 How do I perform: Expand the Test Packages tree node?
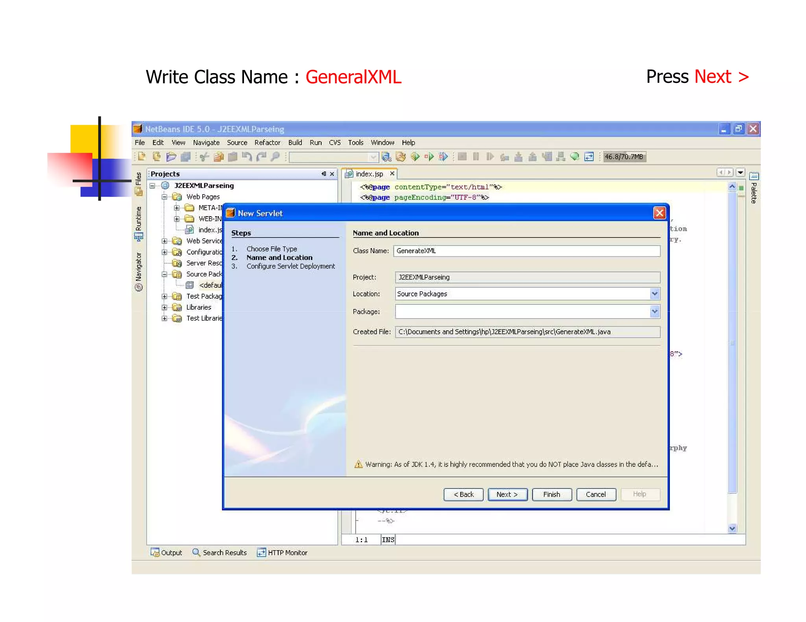coord(165,296)
